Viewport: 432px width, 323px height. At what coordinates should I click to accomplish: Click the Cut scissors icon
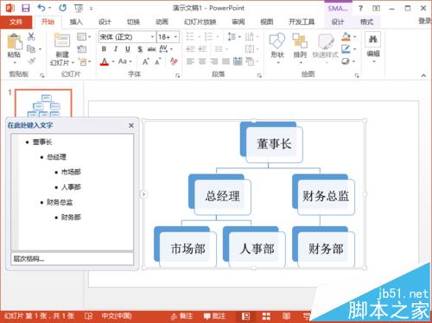click(x=31, y=36)
